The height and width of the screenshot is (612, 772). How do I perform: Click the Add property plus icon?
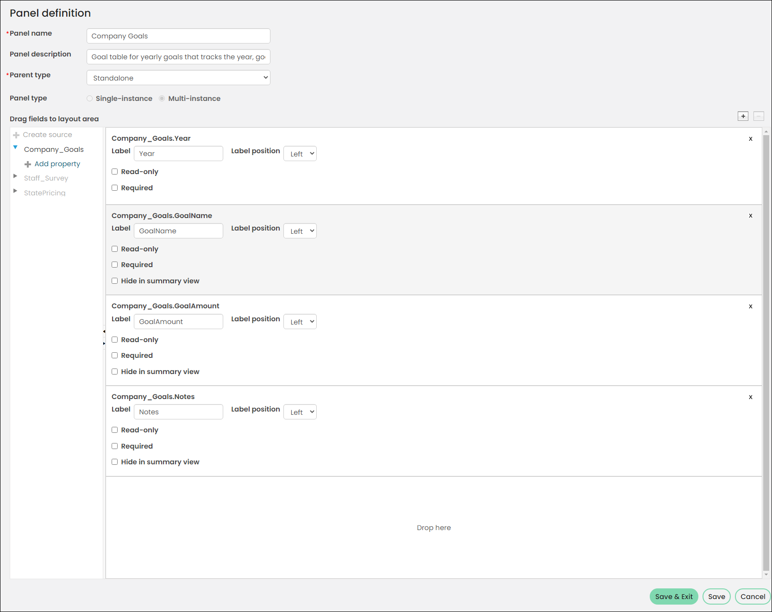coord(28,164)
